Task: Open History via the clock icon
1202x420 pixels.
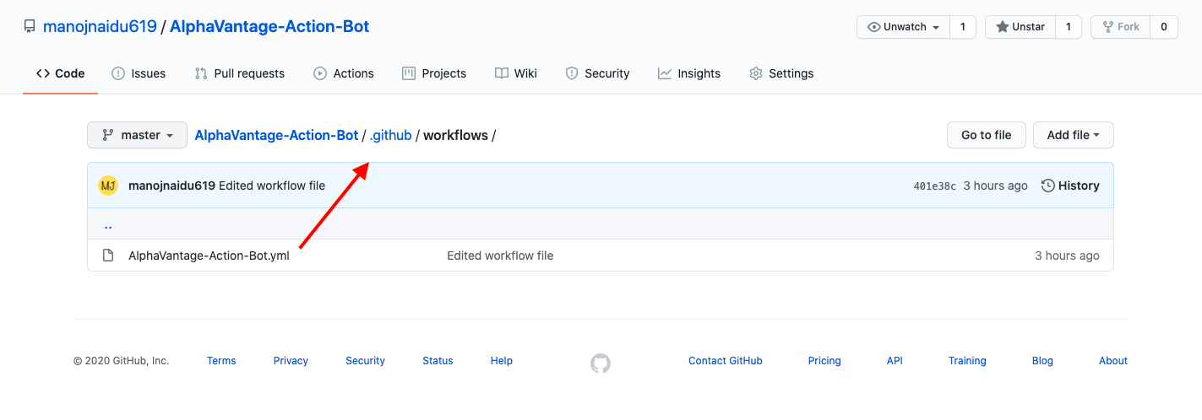Action: [x=1048, y=186]
